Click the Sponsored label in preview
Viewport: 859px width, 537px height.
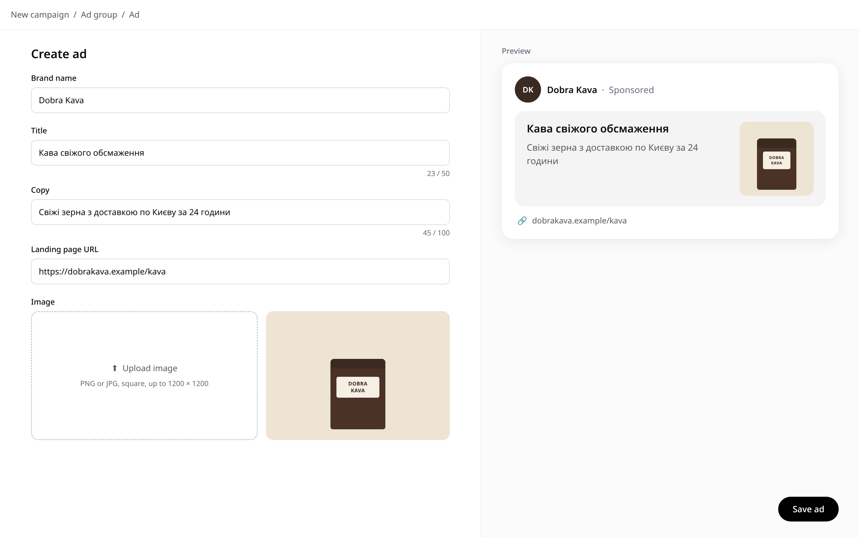pyautogui.click(x=631, y=90)
